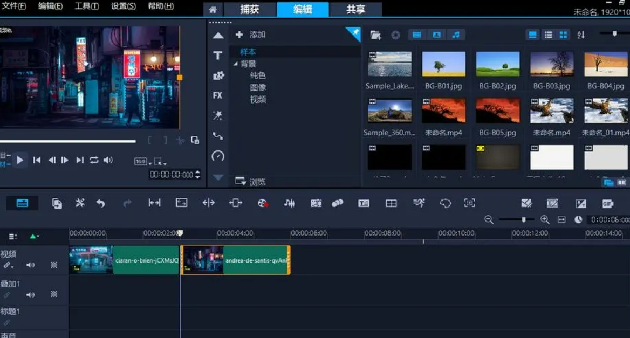630x338 pixels.
Task: Open the multi-grid split screen icon
Action: [391, 204]
